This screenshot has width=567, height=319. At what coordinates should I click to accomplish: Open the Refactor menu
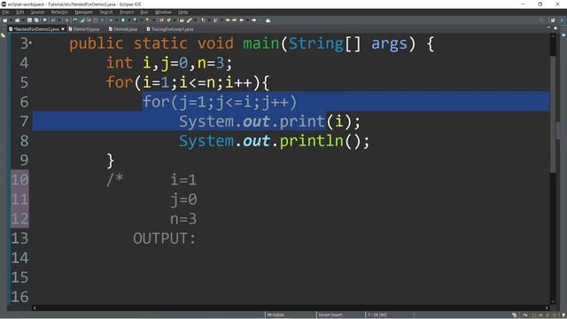click(59, 12)
